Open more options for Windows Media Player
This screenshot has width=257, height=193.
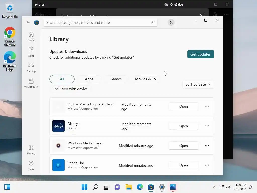pos(207,146)
